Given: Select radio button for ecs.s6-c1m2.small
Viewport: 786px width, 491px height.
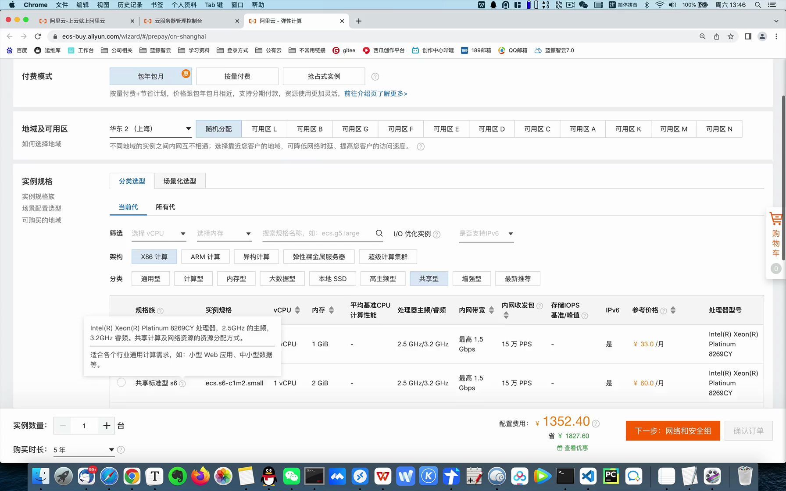Looking at the screenshot, I should [121, 382].
